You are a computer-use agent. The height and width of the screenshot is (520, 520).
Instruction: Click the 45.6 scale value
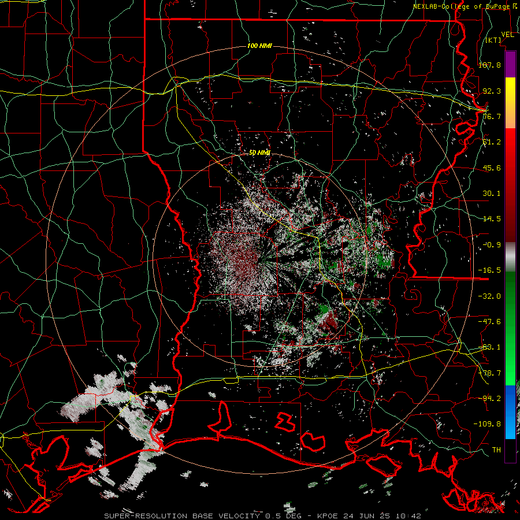pos(492,168)
